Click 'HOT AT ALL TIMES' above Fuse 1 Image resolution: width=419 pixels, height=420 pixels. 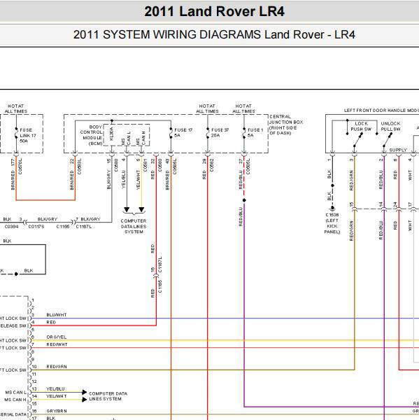[243, 108]
